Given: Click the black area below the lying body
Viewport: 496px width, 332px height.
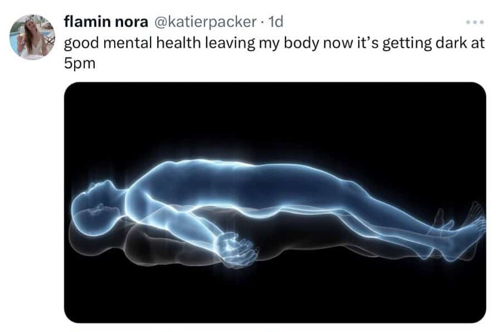Looking at the screenshot, I should click(275, 296).
